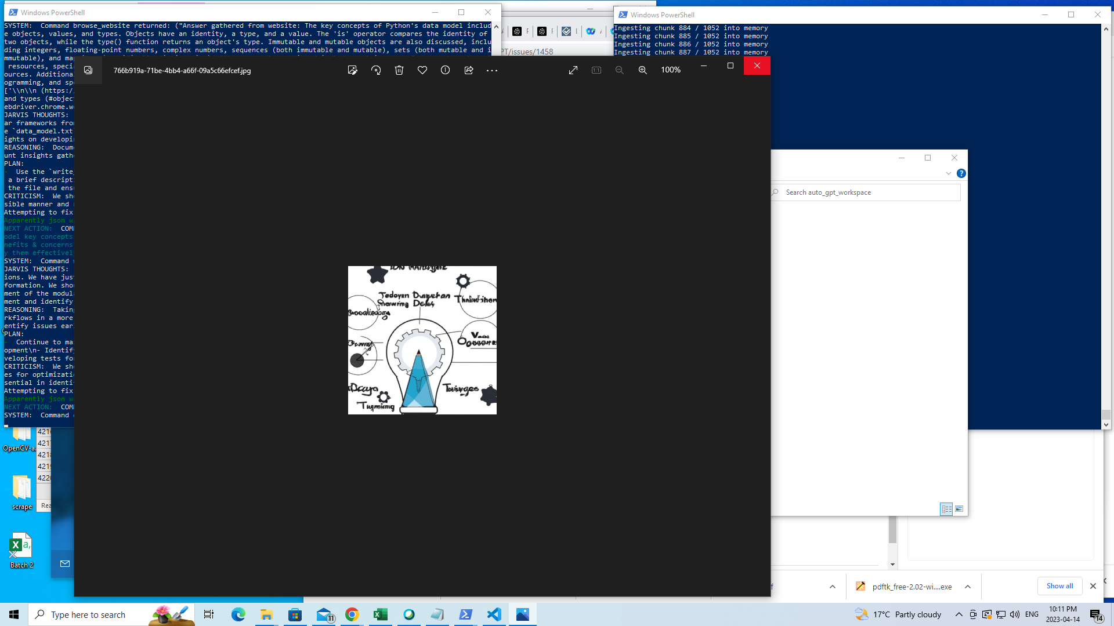Viewport: 1114px width, 626px height.
Task: Open the Start menu
Action: [14, 614]
